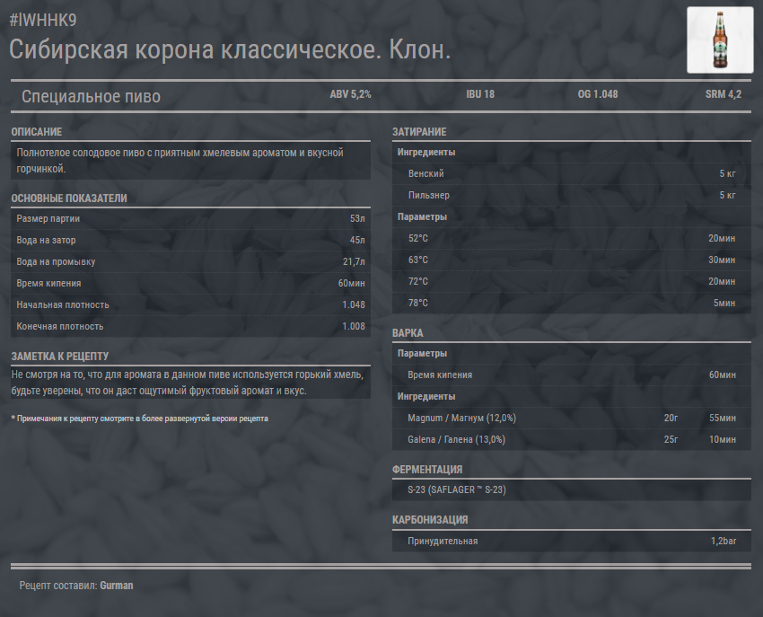Click the IBU 18 value
The height and width of the screenshot is (617, 763).
click(480, 94)
